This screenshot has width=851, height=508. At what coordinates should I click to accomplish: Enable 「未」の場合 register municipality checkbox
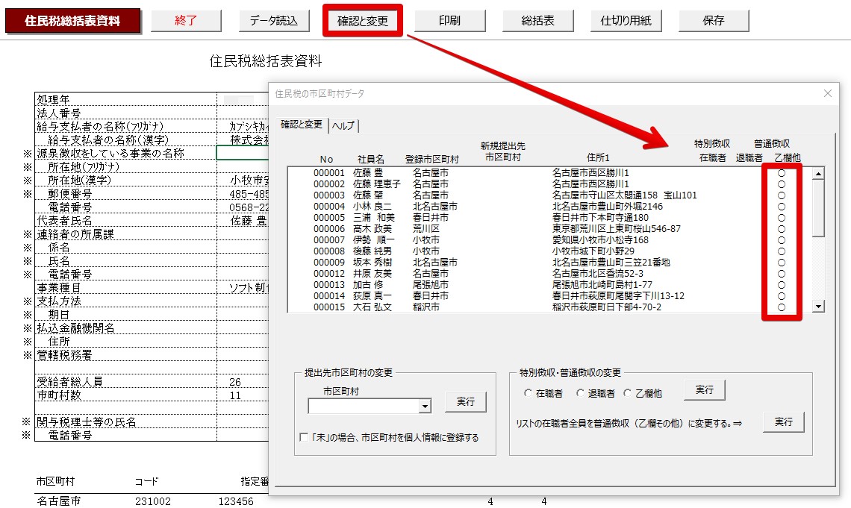[x=304, y=438]
